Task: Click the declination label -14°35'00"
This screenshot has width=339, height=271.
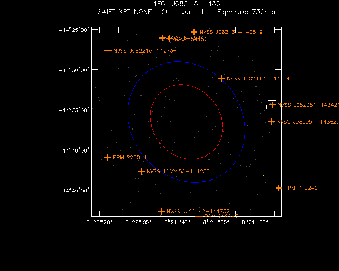Action: pyautogui.click(x=74, y=110)
